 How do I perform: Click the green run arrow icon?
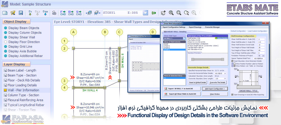point(154,13)
